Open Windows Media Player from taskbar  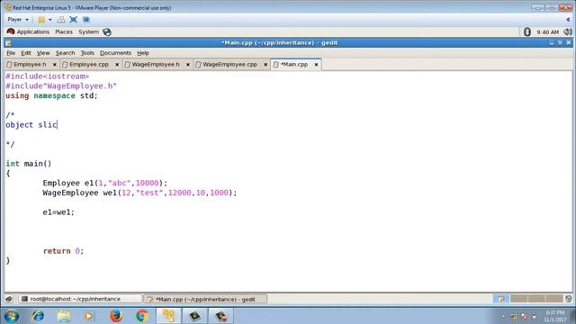point(89,316)
